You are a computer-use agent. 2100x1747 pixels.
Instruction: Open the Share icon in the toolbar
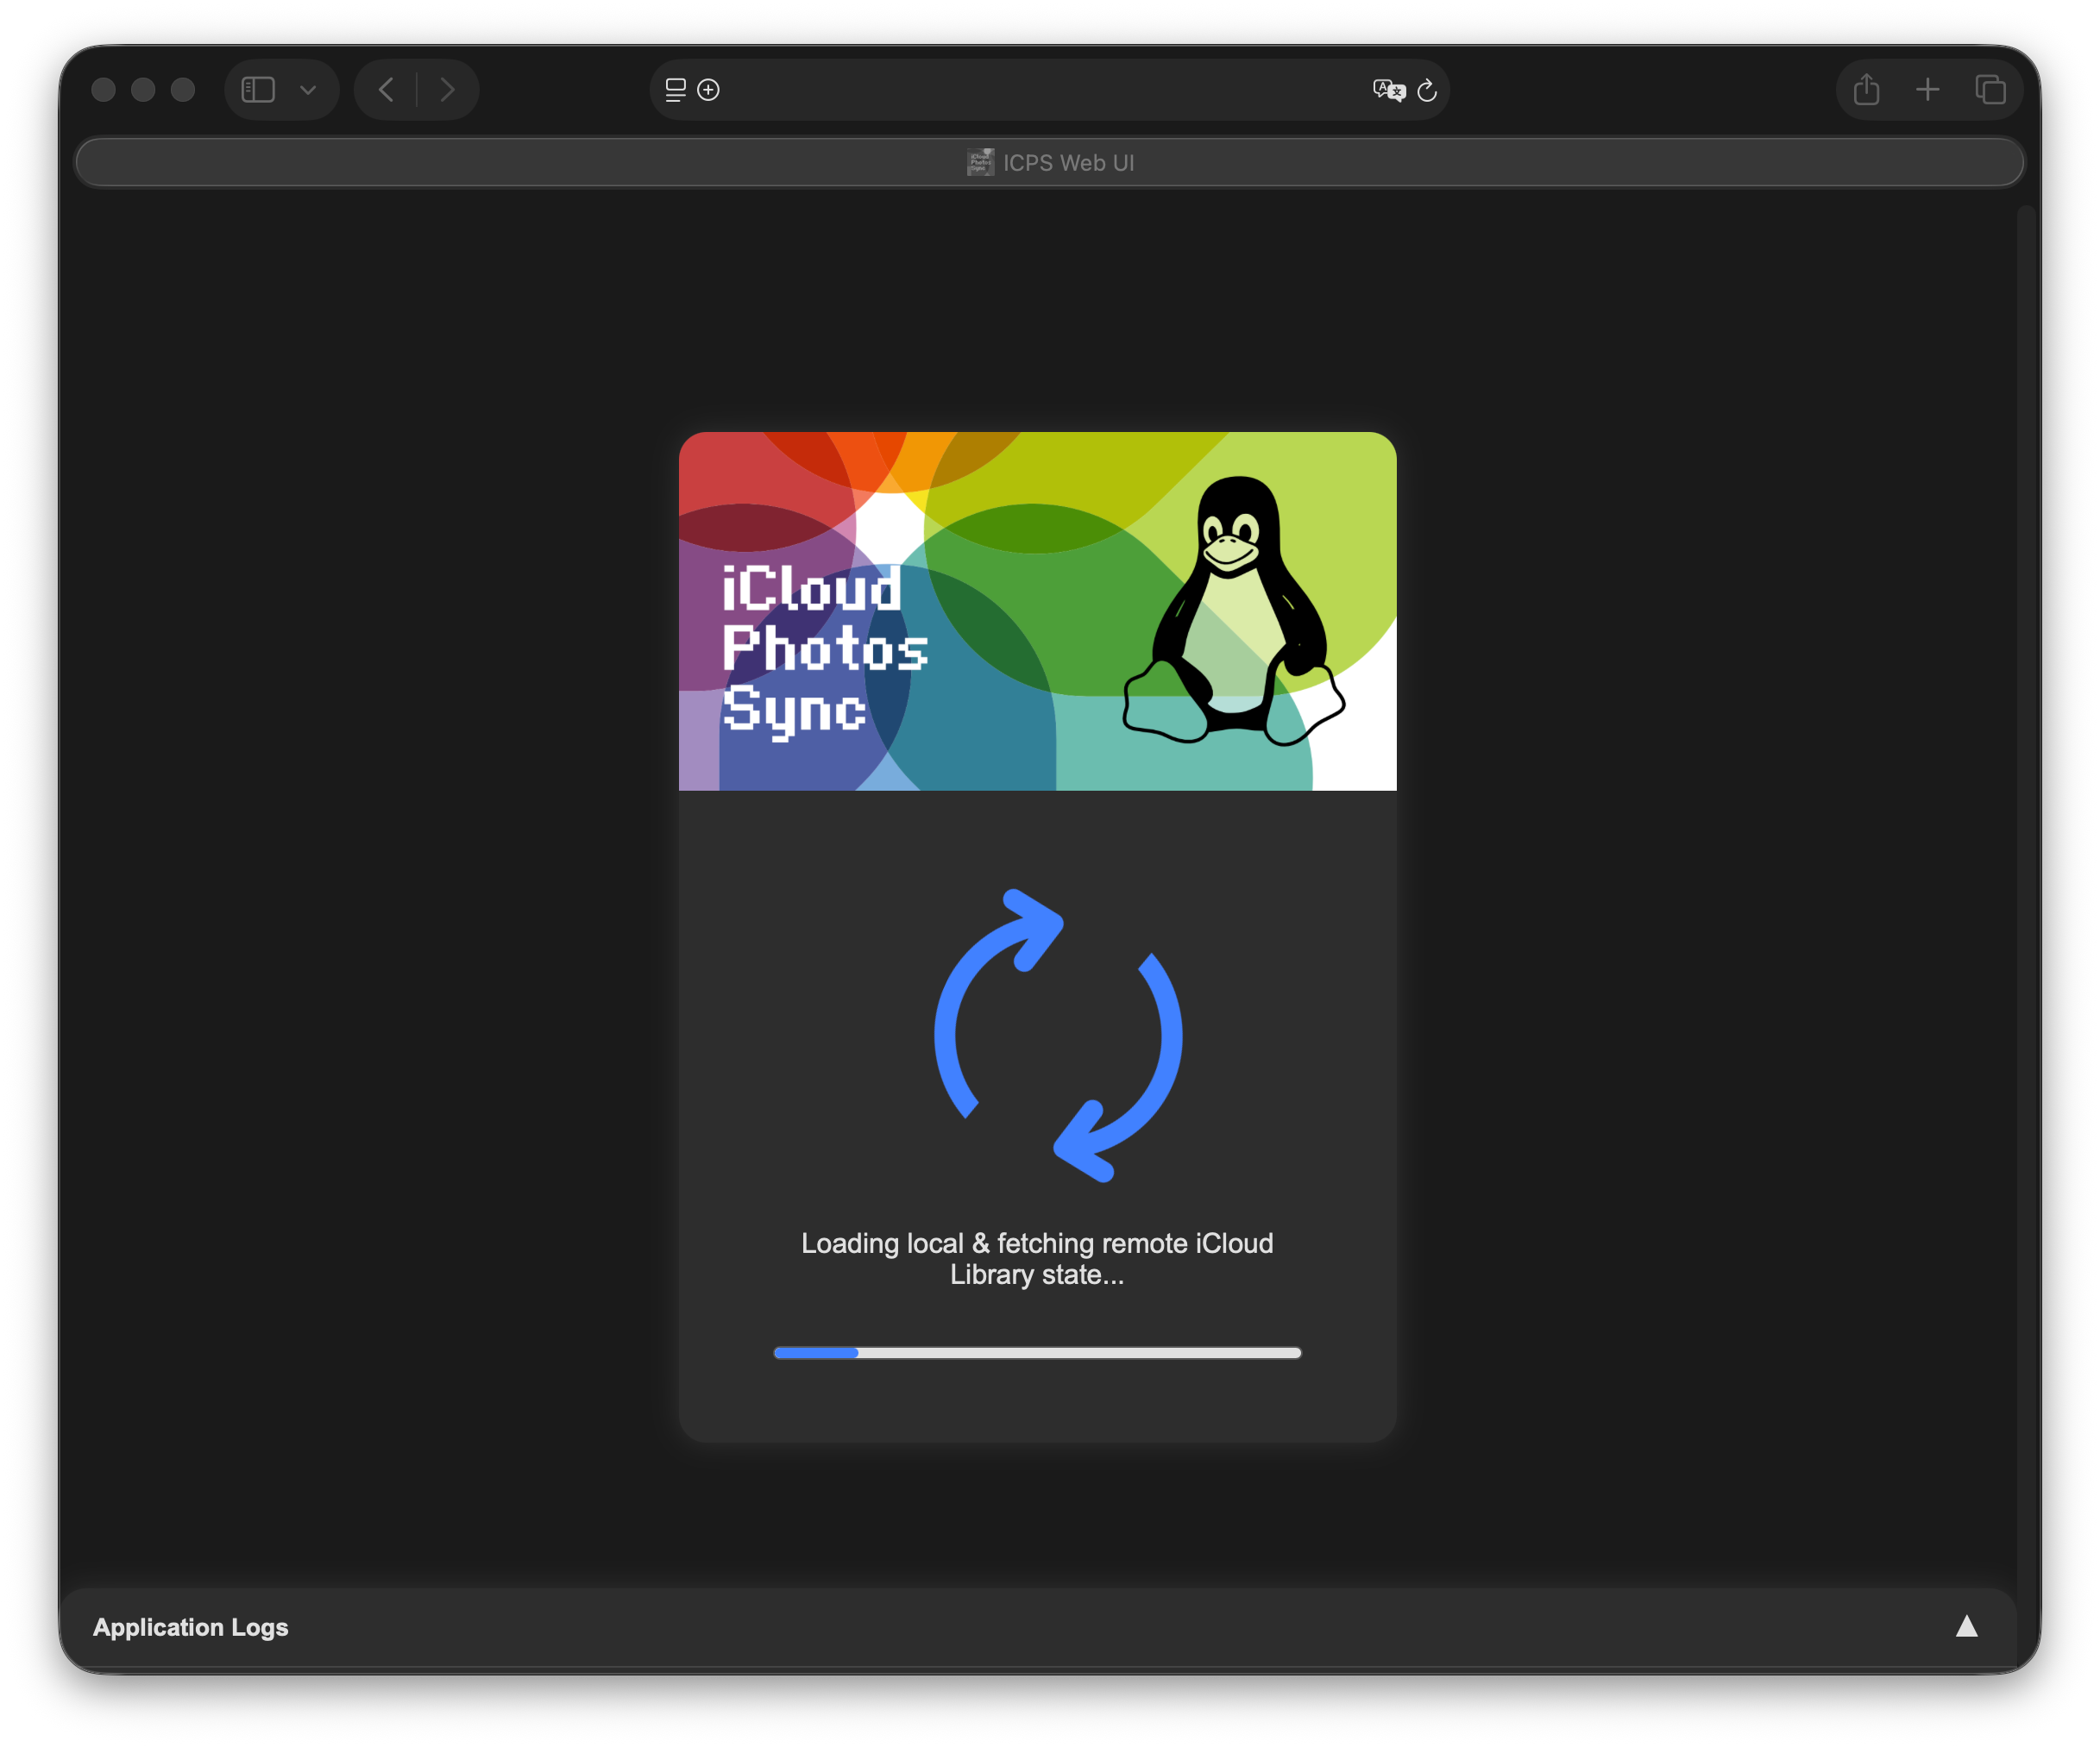tap(1866, 89)
